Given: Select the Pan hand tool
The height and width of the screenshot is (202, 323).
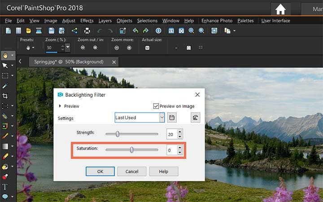Looking at the screenshot, I should tap(5, 55).
